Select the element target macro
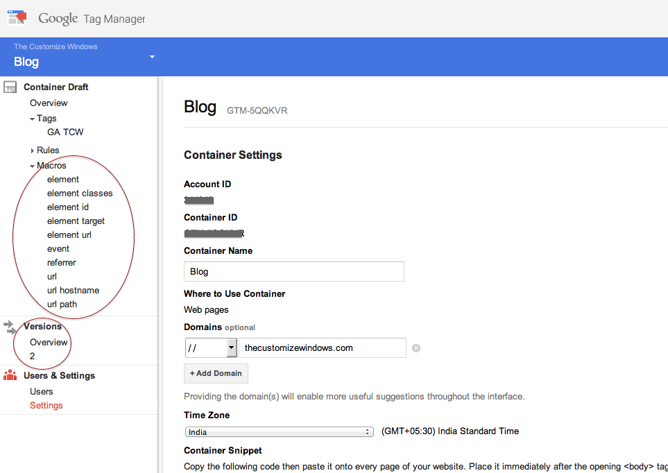This screenshot has width=668, height=473. [76, 221]
